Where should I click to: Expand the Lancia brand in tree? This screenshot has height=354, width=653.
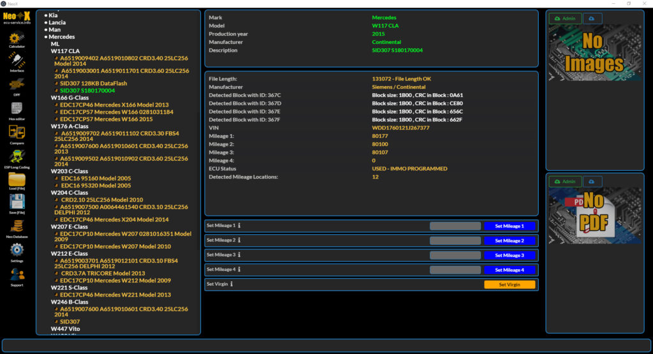(55, 22)
